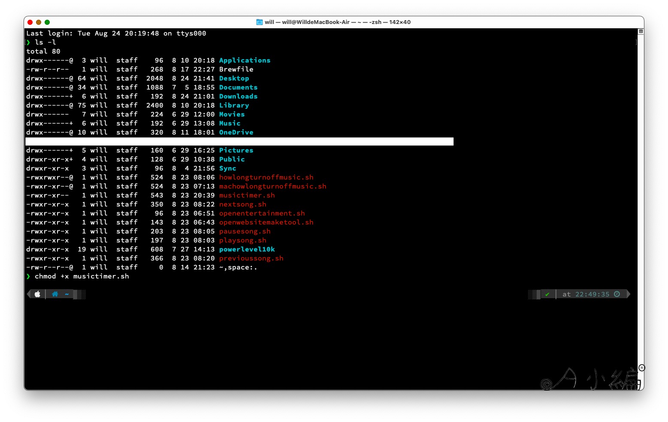Click the Applications directory name
Viewport: 668px width, 422px height.
tap(245, 60)
